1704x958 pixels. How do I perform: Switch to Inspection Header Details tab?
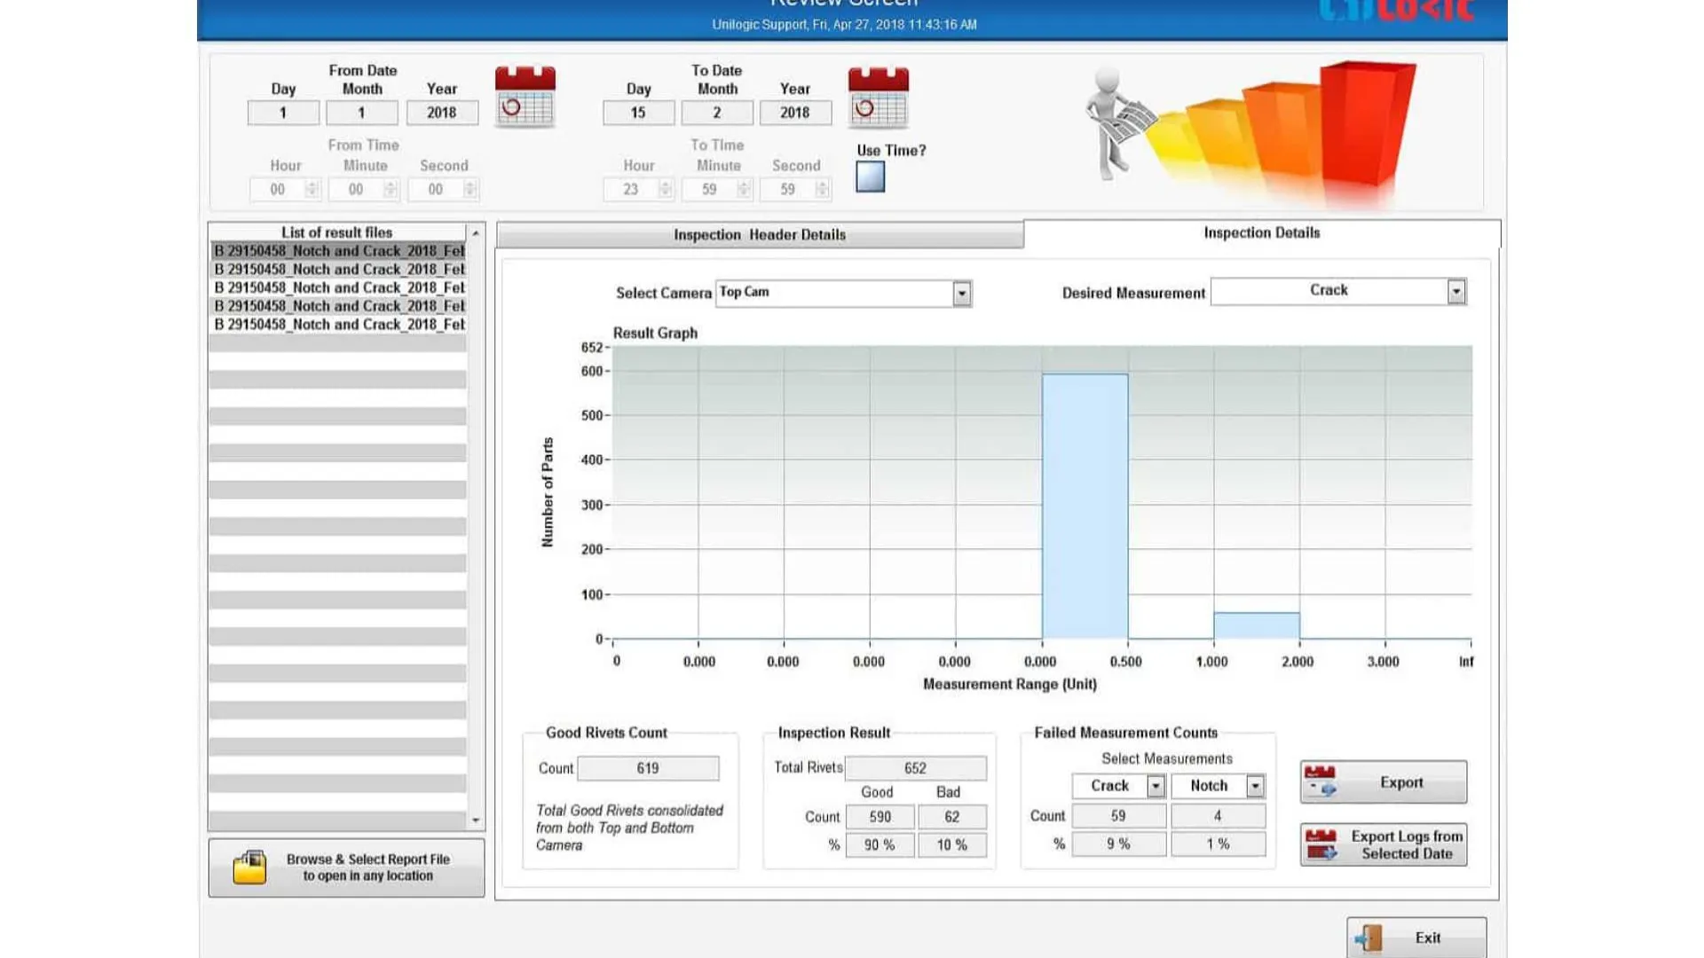click(x=759, y=235)
